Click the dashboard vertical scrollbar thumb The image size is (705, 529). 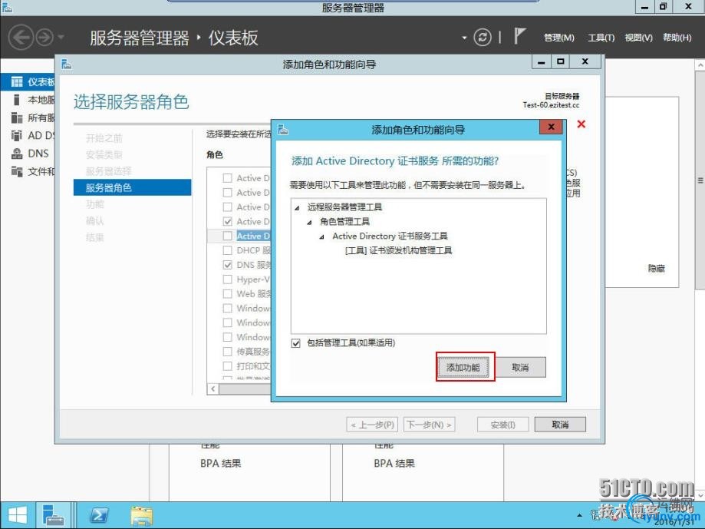click(x=700, y=180)
